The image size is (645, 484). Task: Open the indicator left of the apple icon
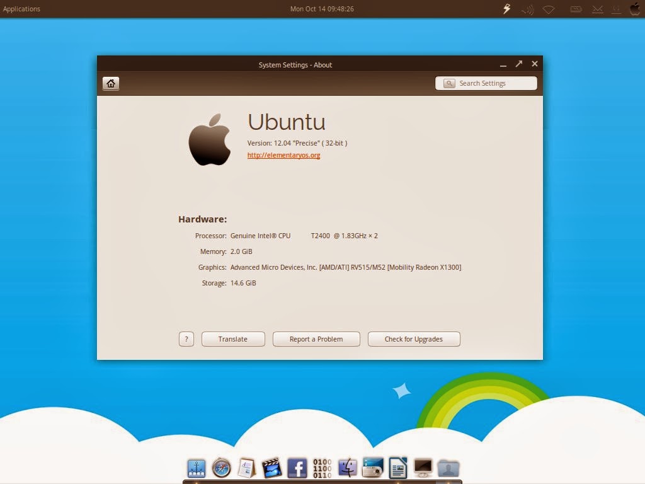(616, 9)
